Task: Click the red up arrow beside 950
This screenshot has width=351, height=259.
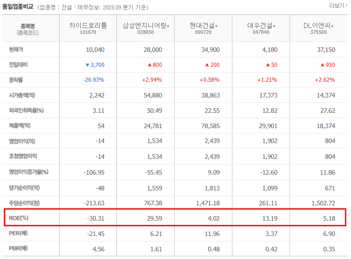Action: pos(322,65)
